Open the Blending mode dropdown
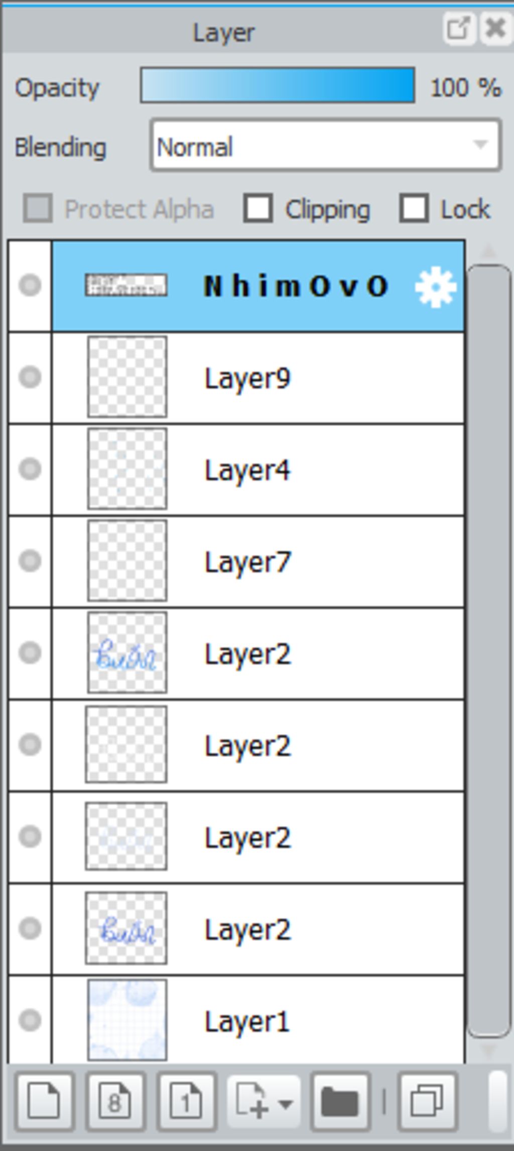 click(x=325, y=146)
